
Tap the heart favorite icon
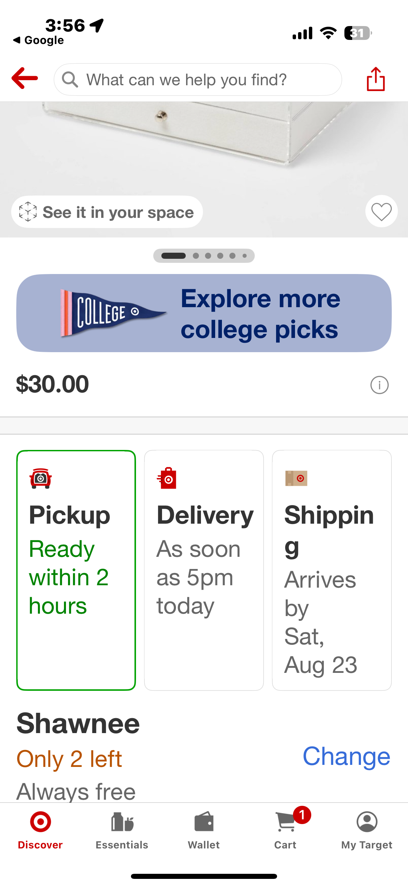pyautogui.click(x=381, y=211)
